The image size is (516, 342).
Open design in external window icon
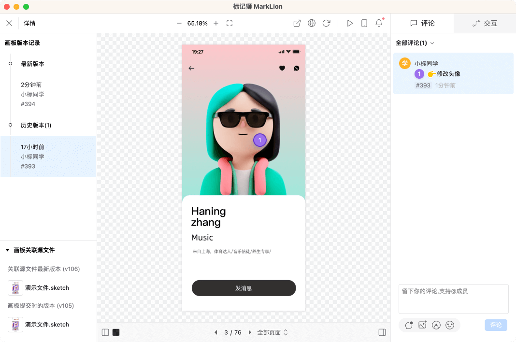[297, 23]
